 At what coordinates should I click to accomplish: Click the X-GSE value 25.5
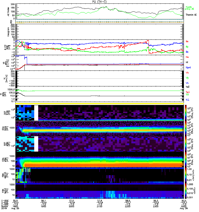coord(15,201)
